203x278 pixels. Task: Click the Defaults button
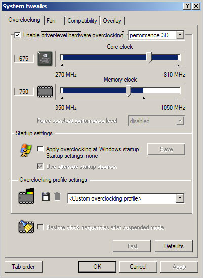click(174, 246)
